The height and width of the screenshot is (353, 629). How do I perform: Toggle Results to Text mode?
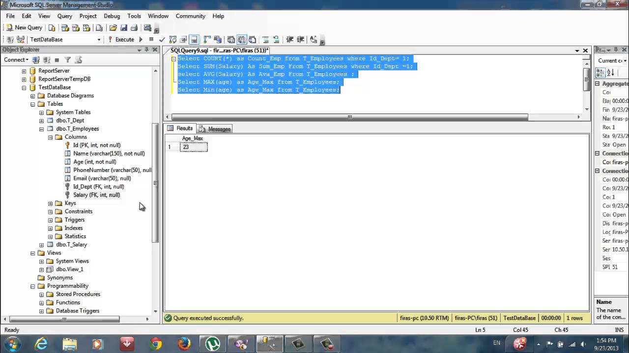tap(231, 39)
